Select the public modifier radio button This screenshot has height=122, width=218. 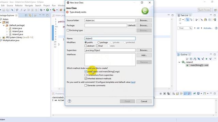[x=85, y=42]
